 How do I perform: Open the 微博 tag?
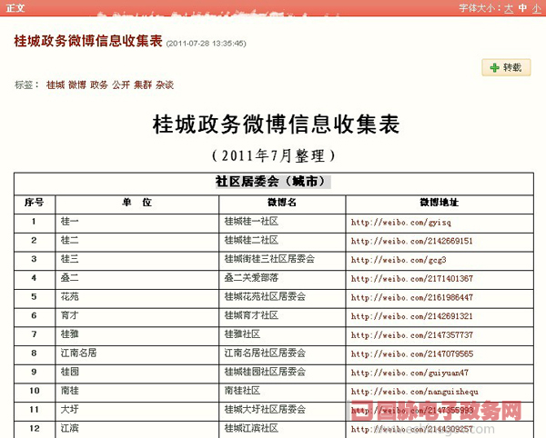click(x=77, y=85)
